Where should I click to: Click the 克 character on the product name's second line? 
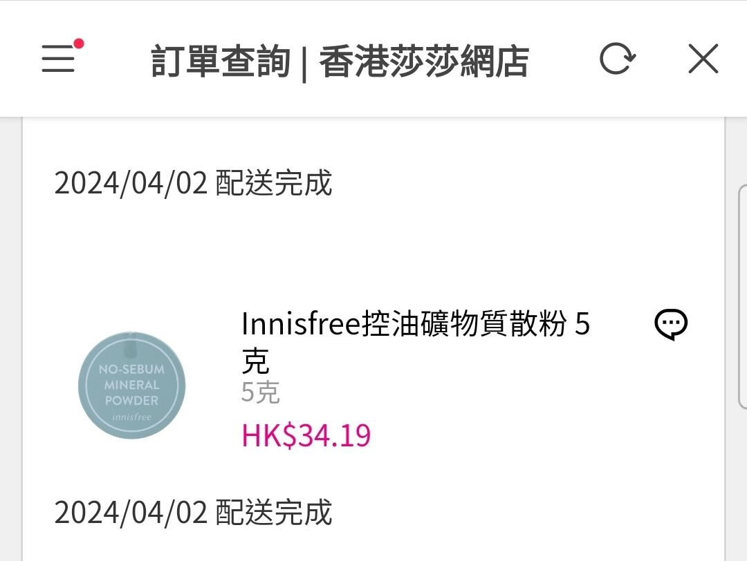255,361
